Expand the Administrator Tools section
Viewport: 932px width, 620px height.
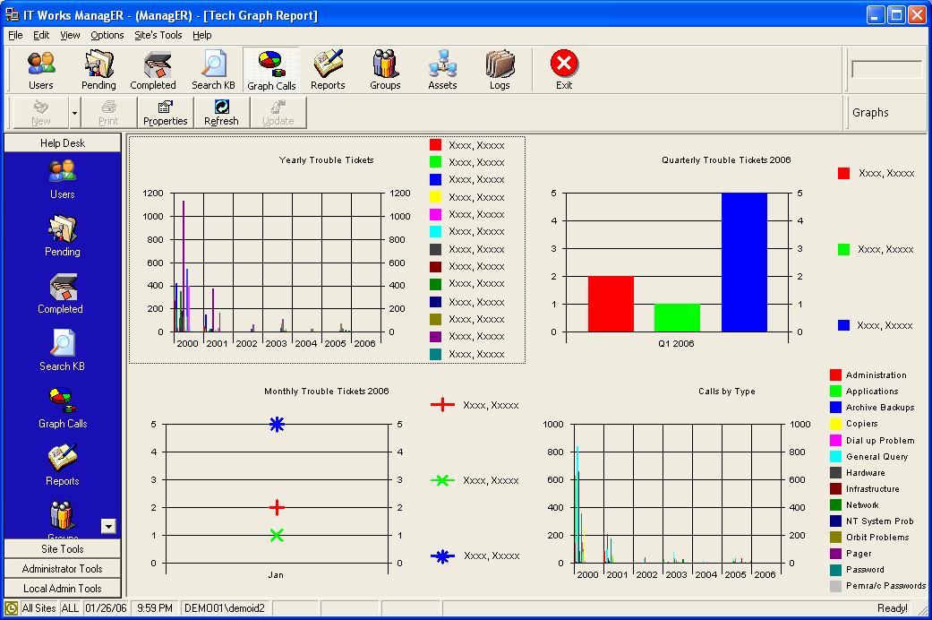point(63,569)
